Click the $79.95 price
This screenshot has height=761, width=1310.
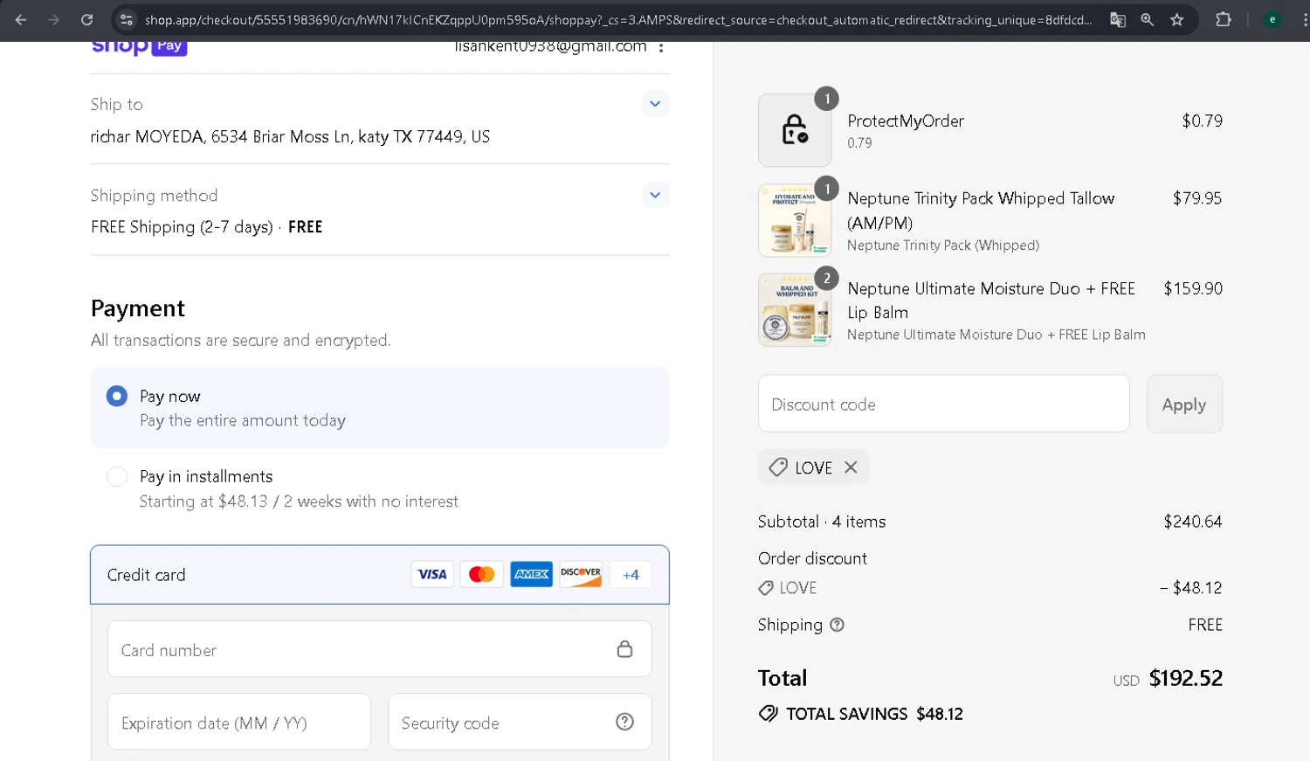tap(1197, 198)
